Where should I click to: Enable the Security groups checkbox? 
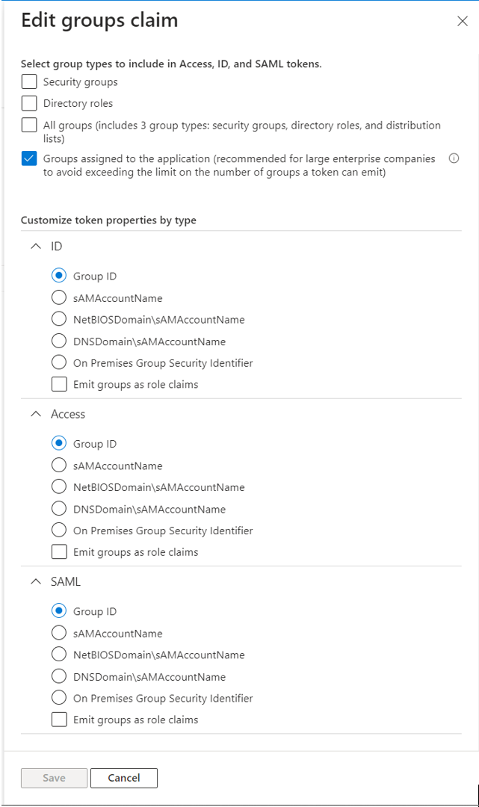tap(29, 82)
